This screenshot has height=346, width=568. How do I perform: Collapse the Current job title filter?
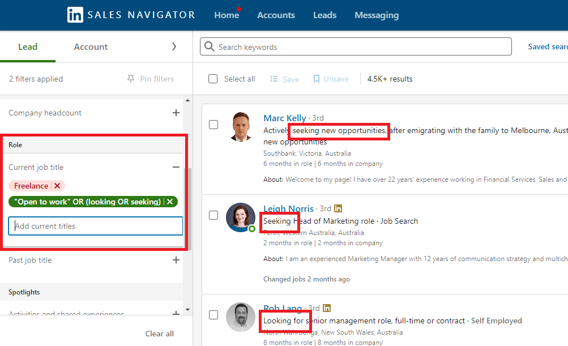coord(176,167)
